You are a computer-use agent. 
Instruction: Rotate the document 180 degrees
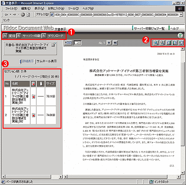point(181,43)
